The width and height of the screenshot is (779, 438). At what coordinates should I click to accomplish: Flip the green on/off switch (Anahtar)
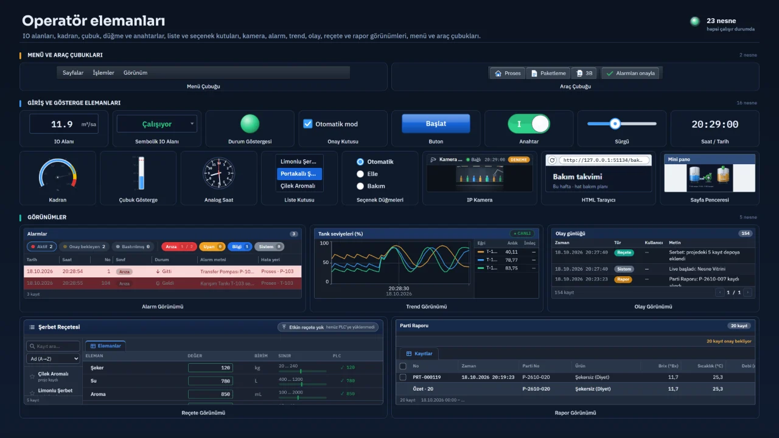(x=529, y=123)
